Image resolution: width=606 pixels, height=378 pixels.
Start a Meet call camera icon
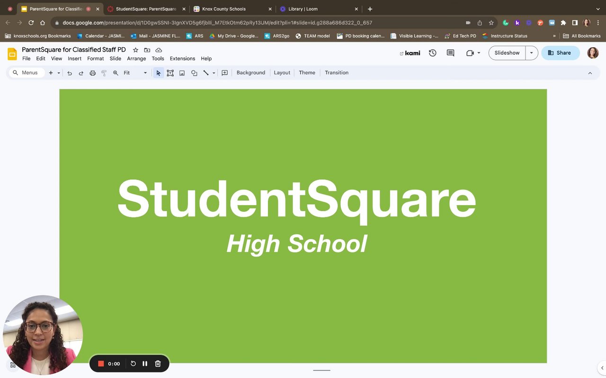470,53
